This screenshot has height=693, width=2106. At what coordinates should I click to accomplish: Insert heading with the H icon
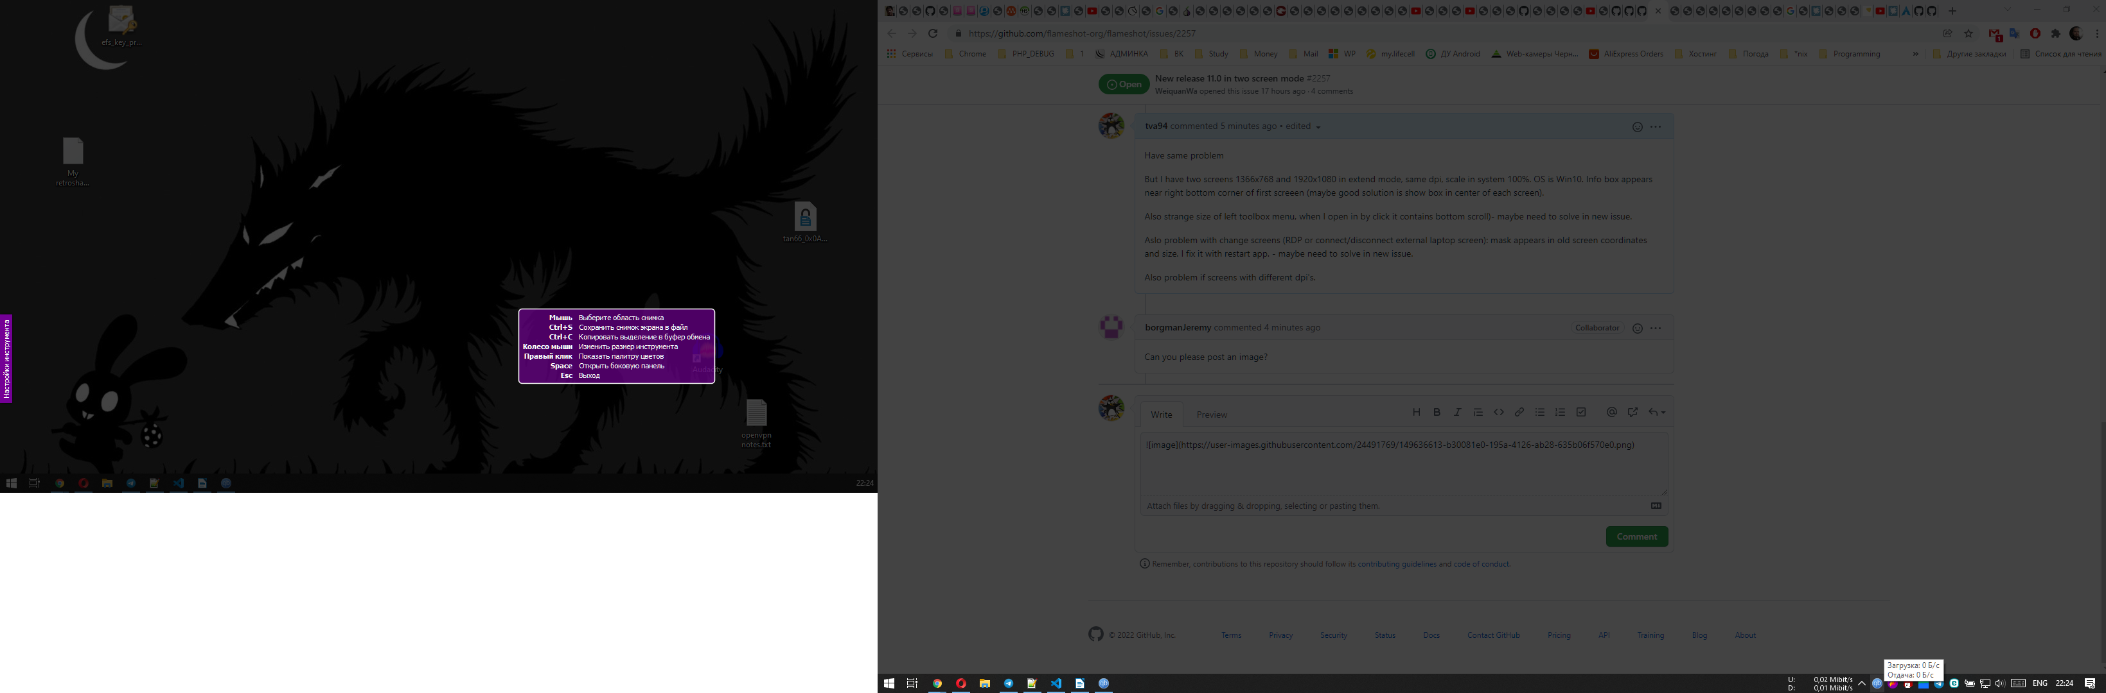1416,412
